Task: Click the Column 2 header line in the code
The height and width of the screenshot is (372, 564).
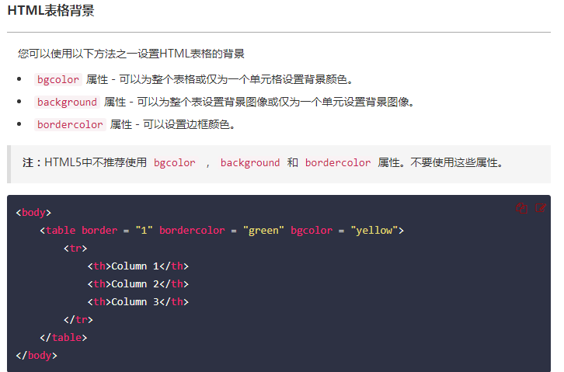Action: pyautogui.click(x=138, y=283)
